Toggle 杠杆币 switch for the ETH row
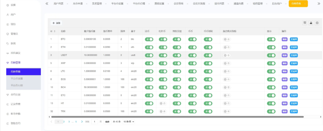 [x=163, y=47]
